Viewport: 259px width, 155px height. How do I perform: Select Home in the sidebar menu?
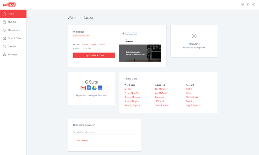(x=13, y=14)
